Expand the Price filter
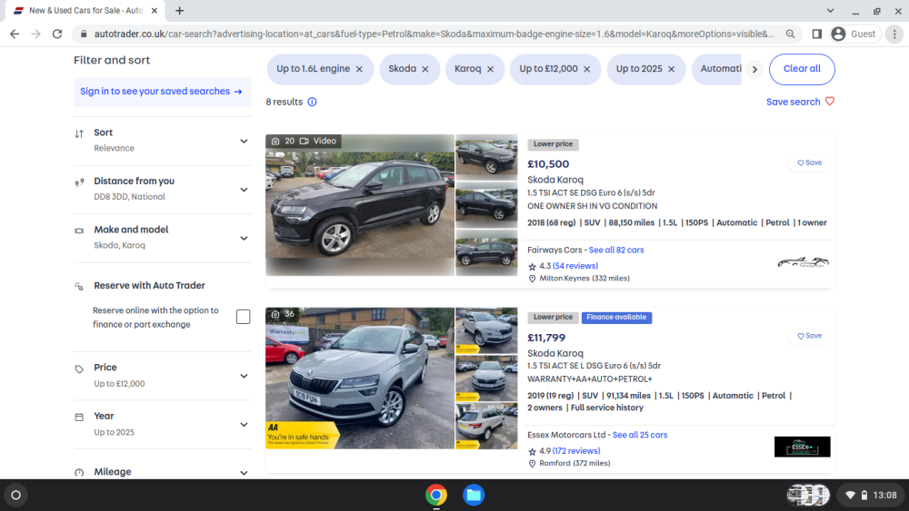Viewport: 909px width, 511px height. [x=244, y=376]
